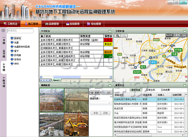Click the map zoom-in magnifier icon
188x137 pixels.
click(x=118, y=36)
